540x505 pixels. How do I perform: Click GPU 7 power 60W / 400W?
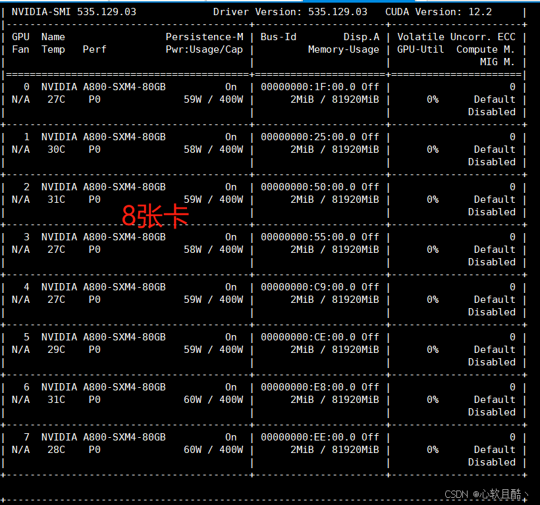[x=213, y=450]
